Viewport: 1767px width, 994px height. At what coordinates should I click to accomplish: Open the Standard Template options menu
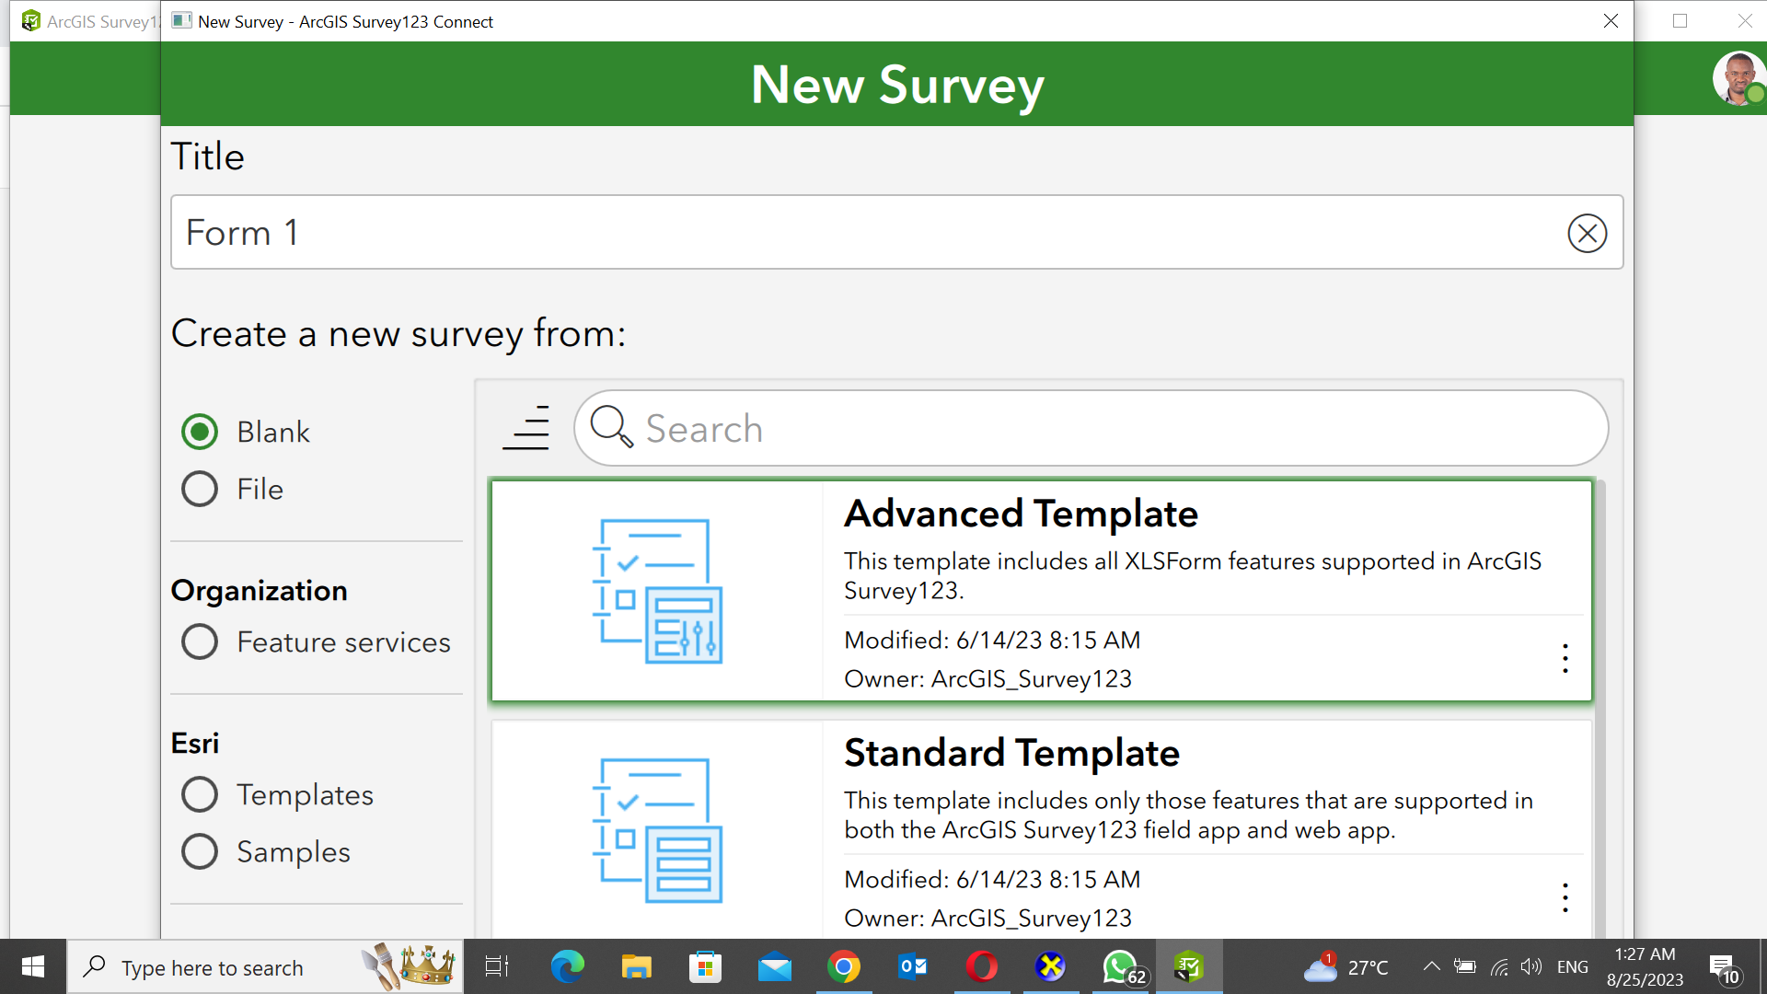pyautogui.click(x=1565, y=897)
